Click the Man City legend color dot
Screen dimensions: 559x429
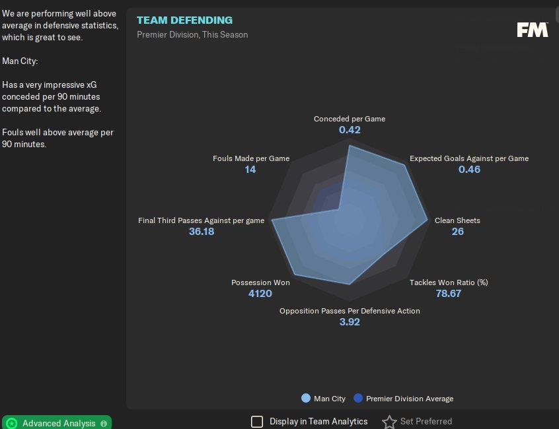[306, 398]
